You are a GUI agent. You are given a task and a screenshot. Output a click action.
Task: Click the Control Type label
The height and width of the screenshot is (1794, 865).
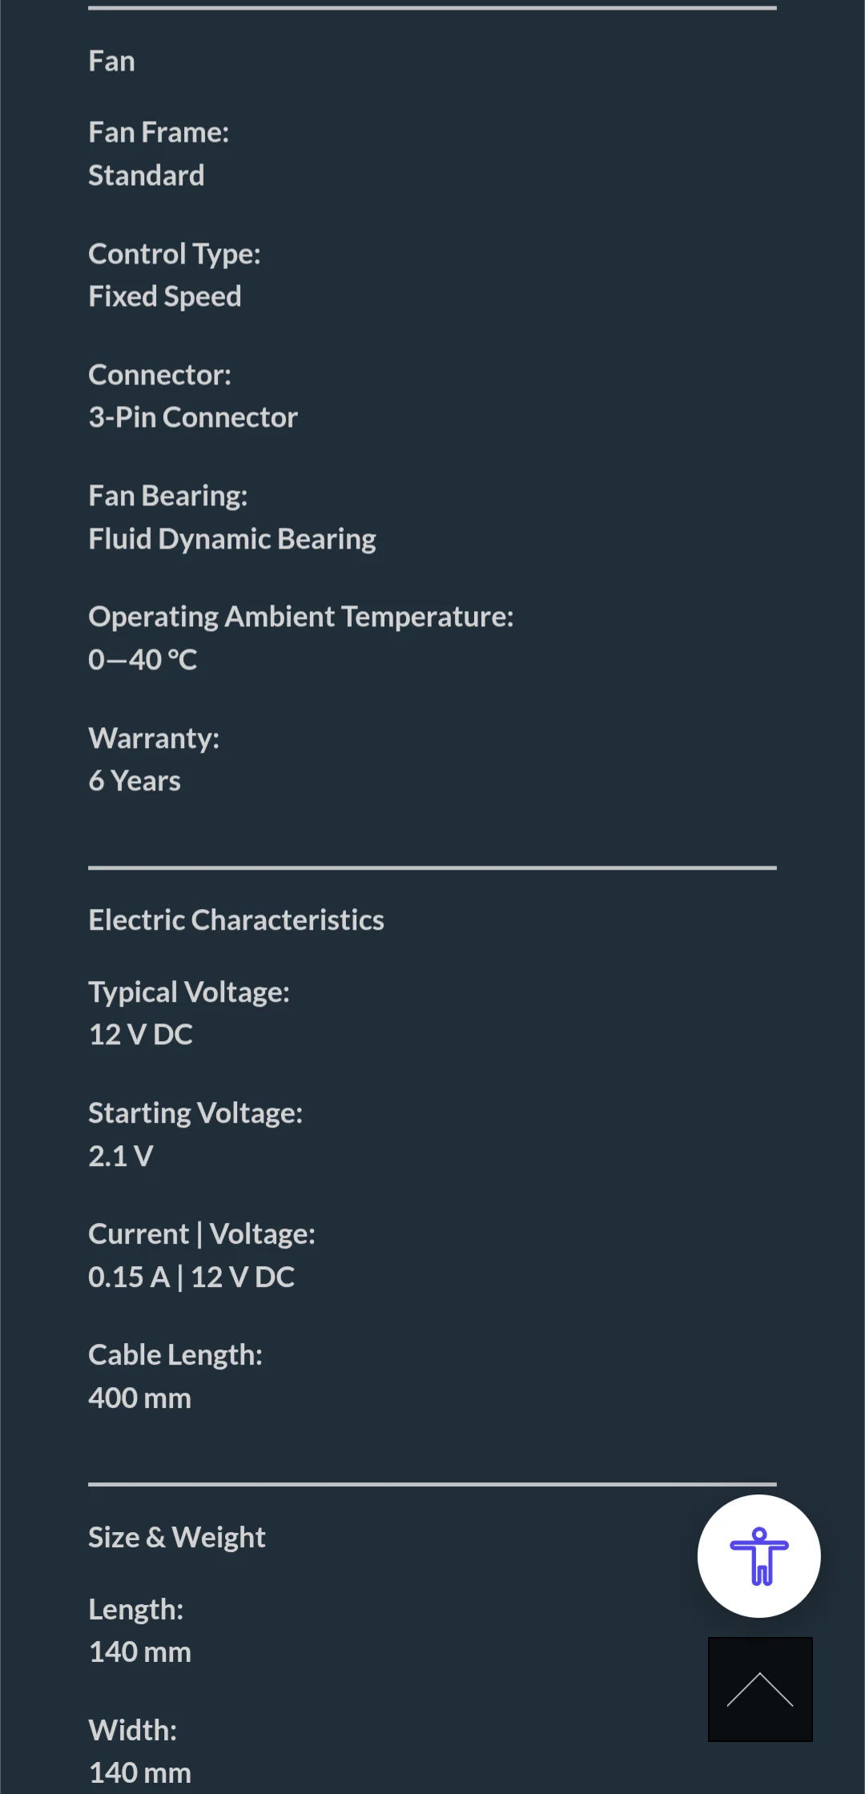click(174, 254)
